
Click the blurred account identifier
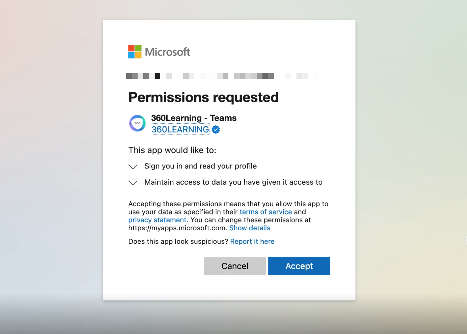point(199,76)
